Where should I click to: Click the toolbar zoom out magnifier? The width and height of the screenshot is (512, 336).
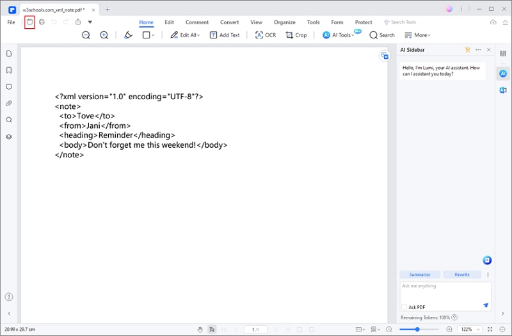pyautogui.click(x=86, y=35)
